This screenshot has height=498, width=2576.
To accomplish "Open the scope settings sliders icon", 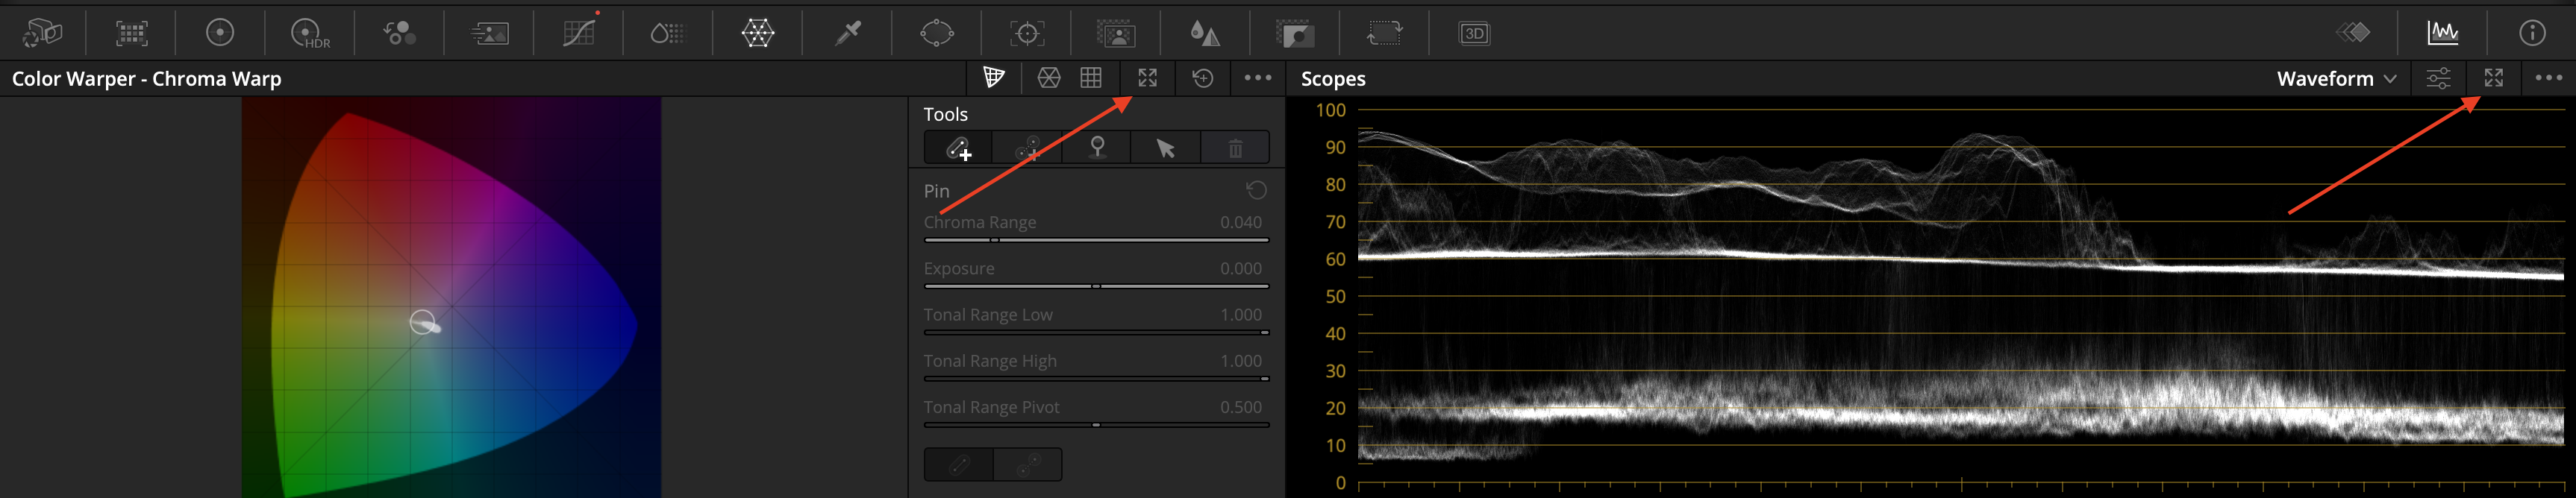I will tap(2438, 78).
